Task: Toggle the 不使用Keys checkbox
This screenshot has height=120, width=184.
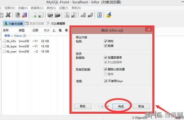Action: coord(106,81)
